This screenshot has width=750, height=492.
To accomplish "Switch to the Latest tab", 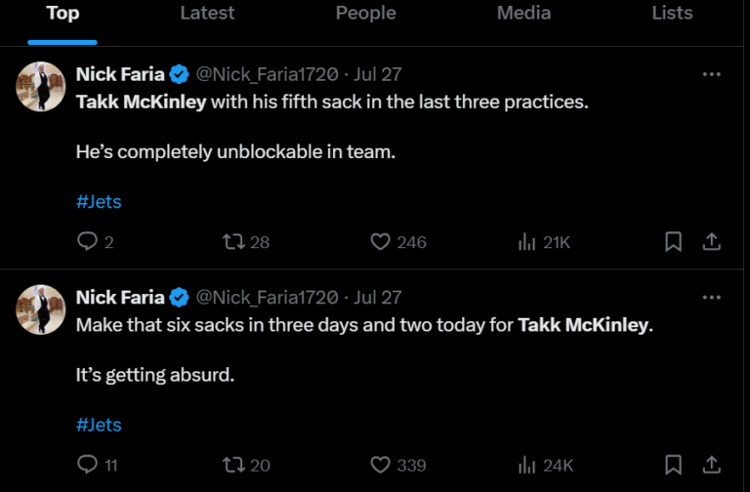I will pos(207,14).
